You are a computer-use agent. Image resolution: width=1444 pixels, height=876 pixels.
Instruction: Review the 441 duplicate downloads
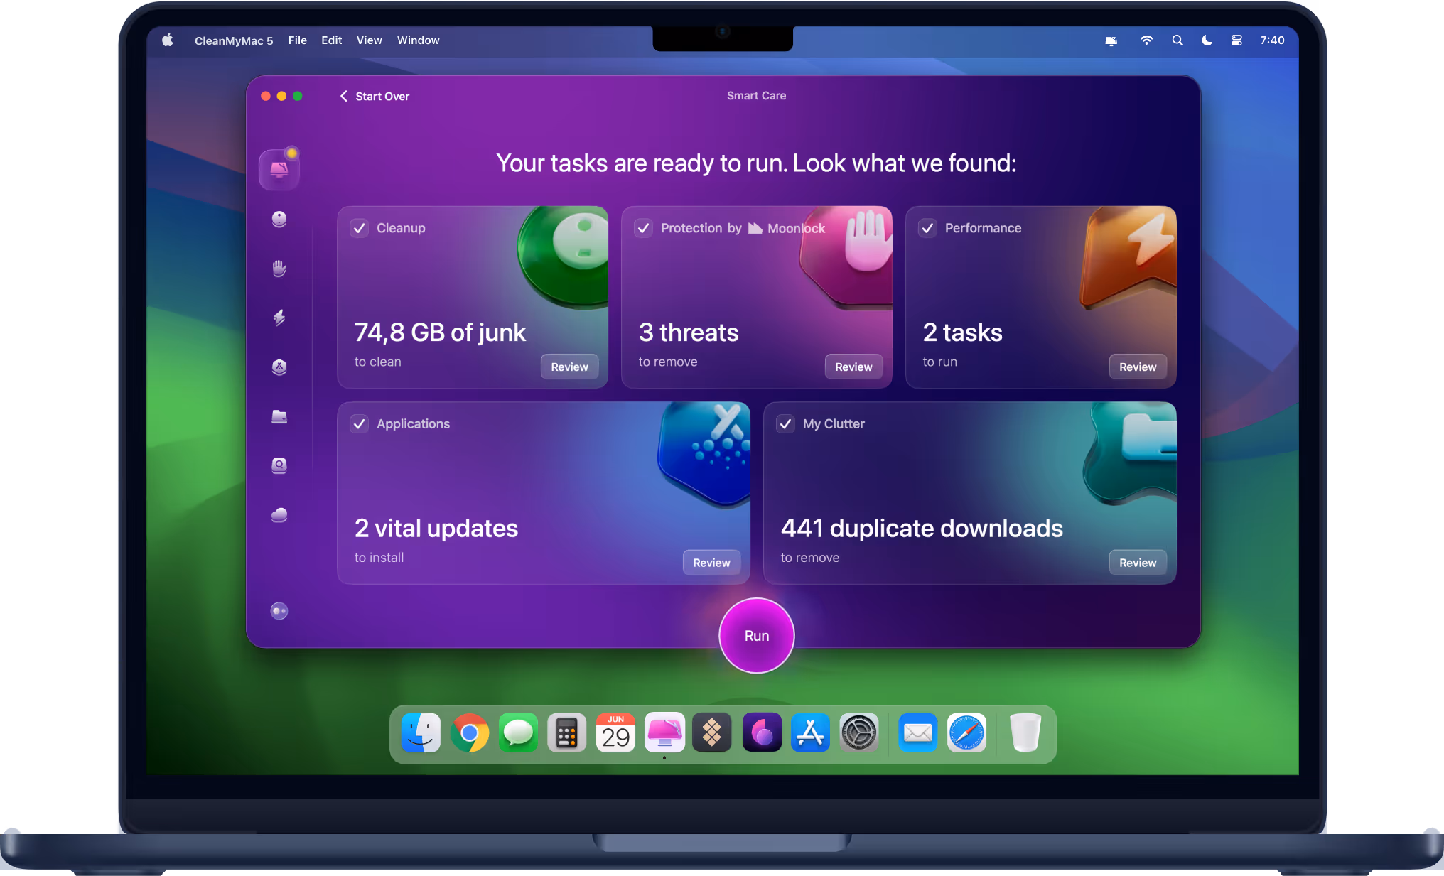pyautogui.click(x=1137, y=563)
